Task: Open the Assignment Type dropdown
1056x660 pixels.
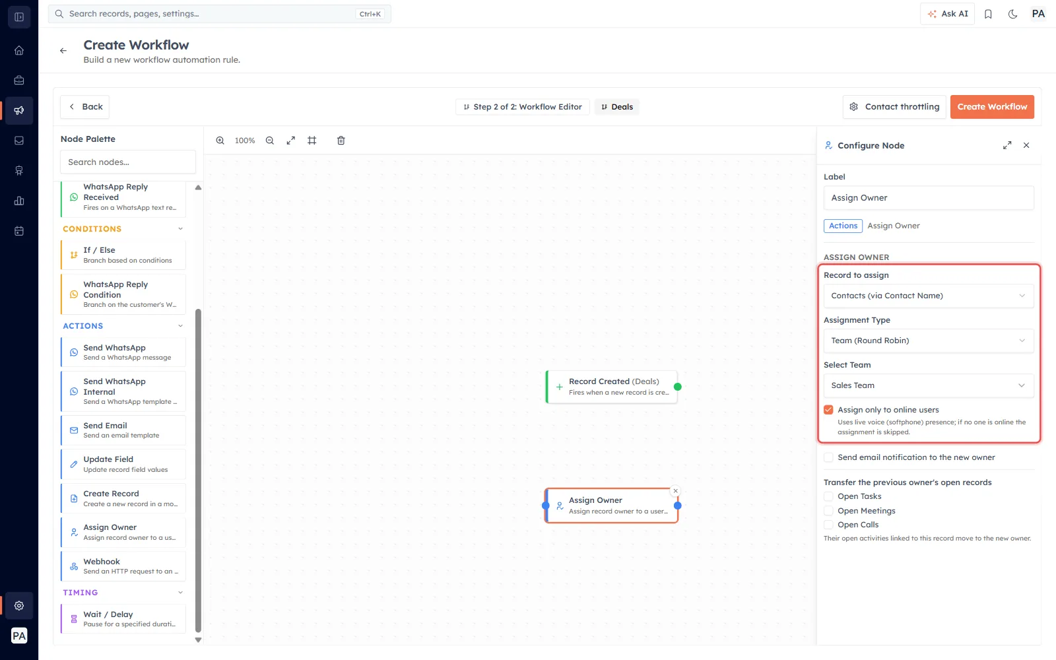Action: pos(929,341)
